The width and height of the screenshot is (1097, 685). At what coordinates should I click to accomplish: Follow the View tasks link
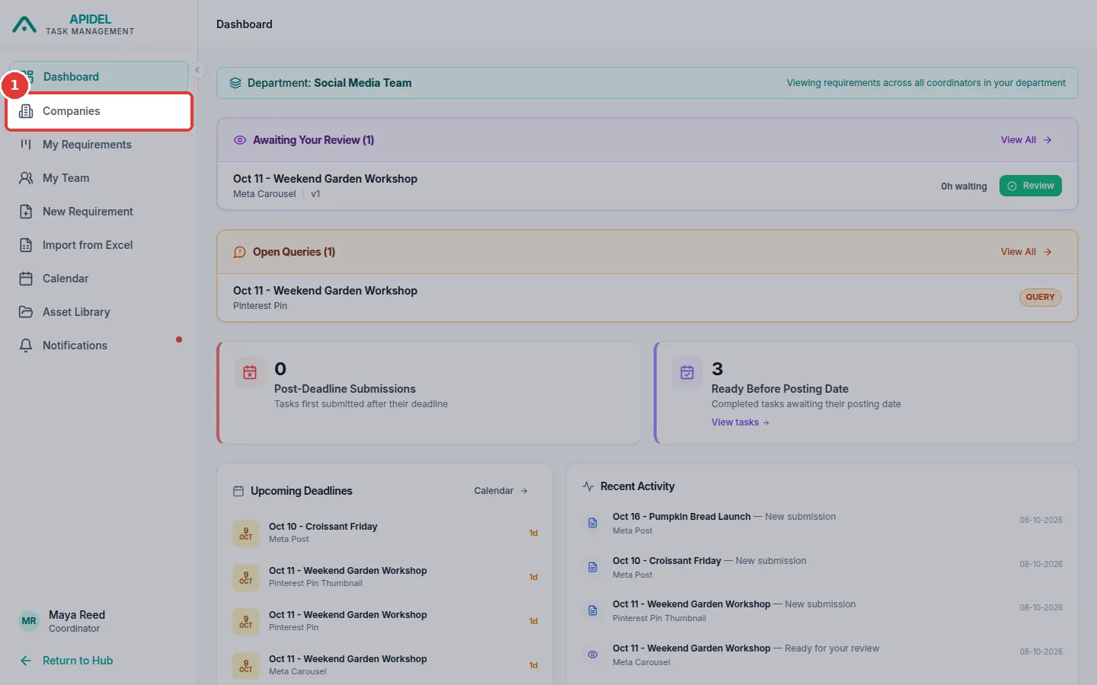tap(740, 422)
